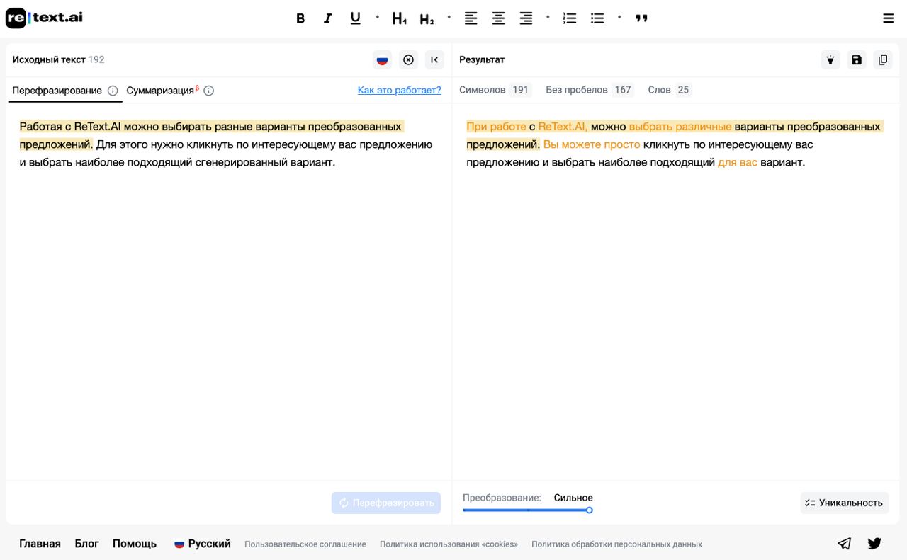This screenshot has height=560, width=907.
Task: Switch to the Перефразирование tab
Action: (57, 91)
